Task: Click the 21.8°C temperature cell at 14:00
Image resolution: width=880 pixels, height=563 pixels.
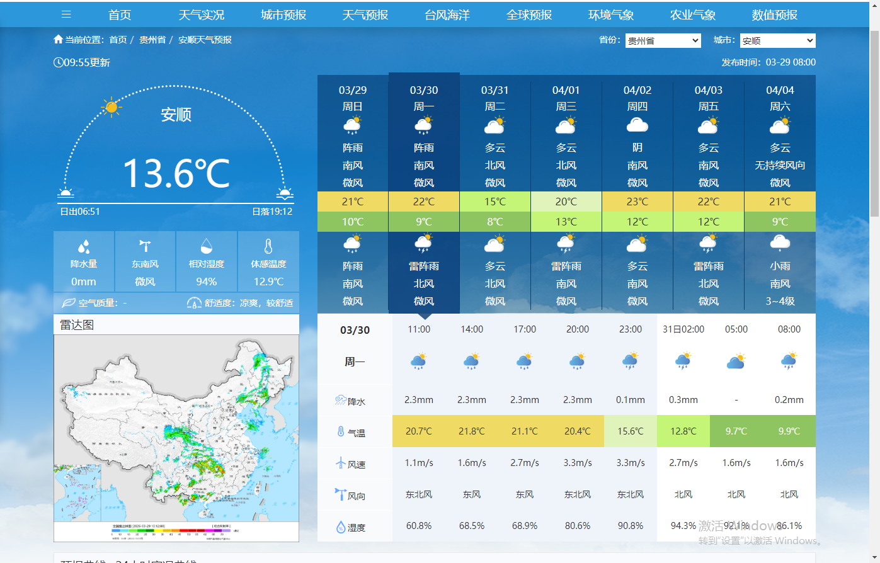Action: click(x=472, y=431)
